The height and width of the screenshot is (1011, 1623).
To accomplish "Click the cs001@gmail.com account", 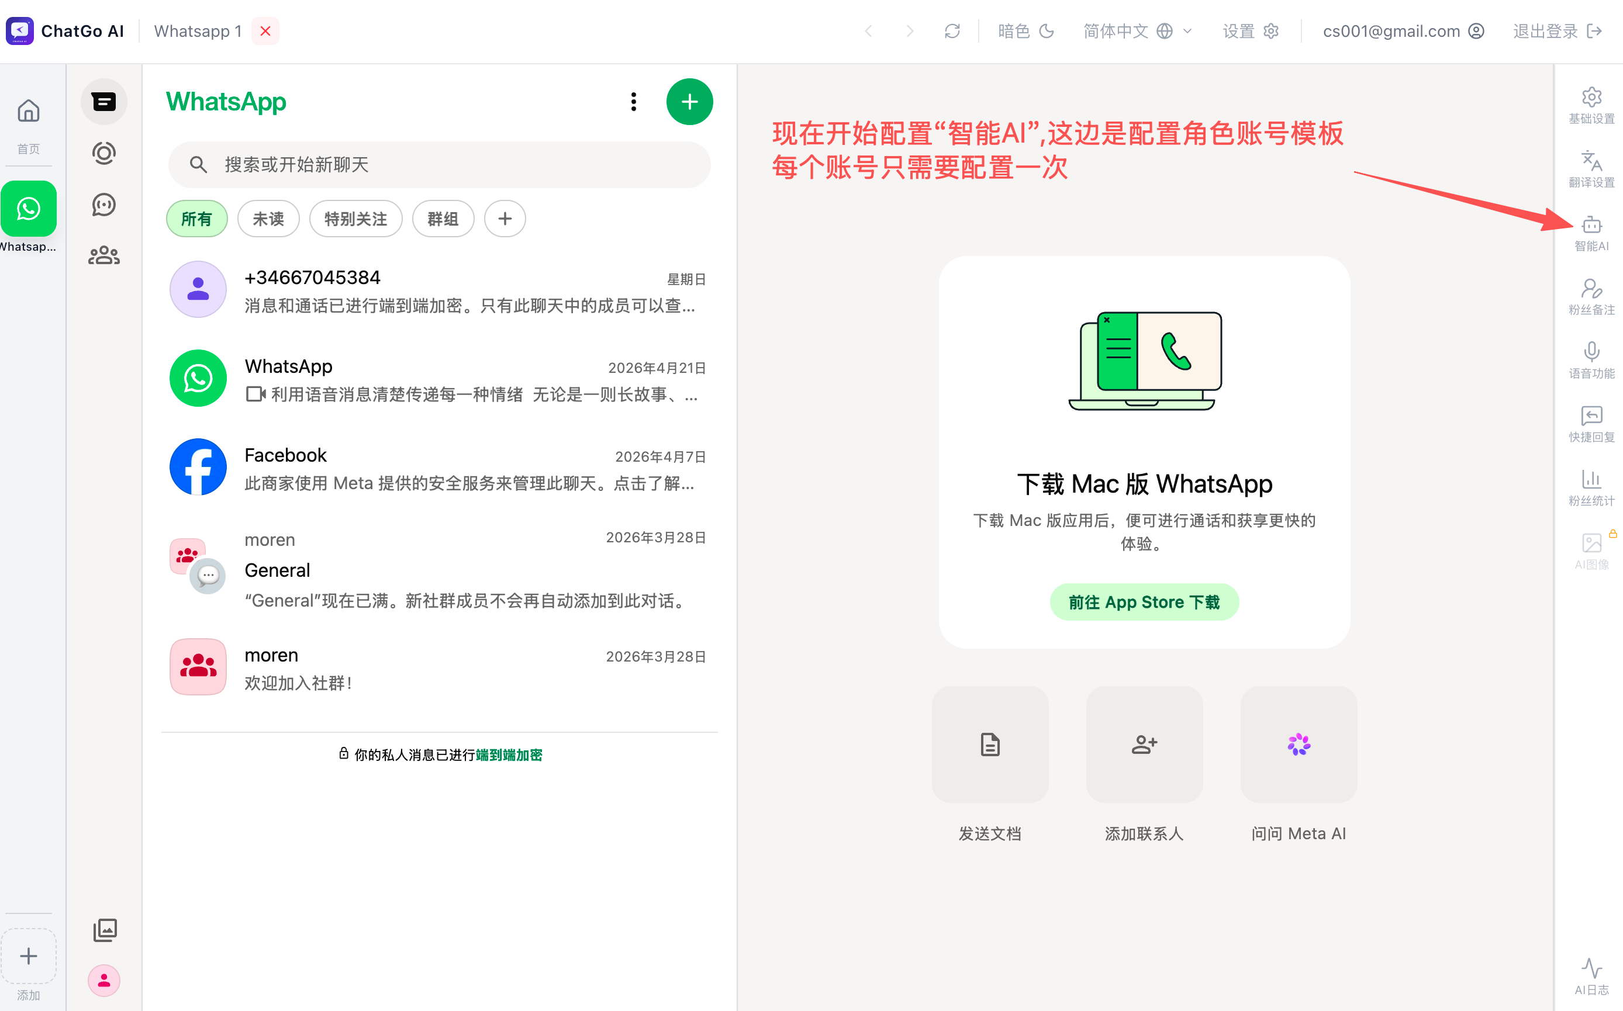I will (1403, 32).
